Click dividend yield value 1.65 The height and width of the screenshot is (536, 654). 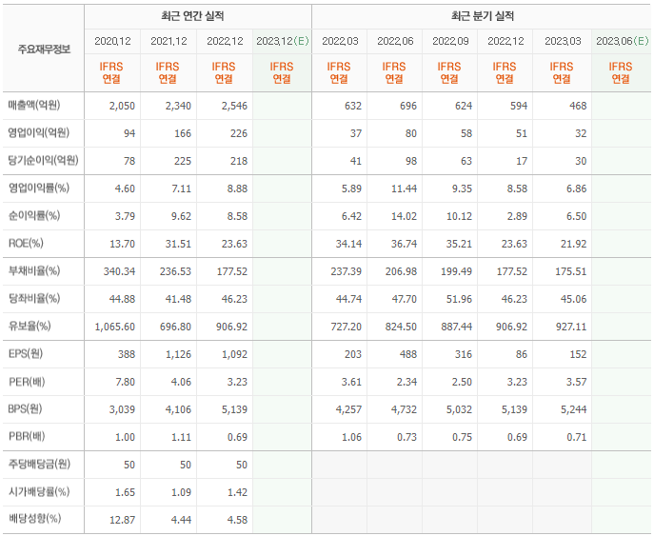[125, 492]
